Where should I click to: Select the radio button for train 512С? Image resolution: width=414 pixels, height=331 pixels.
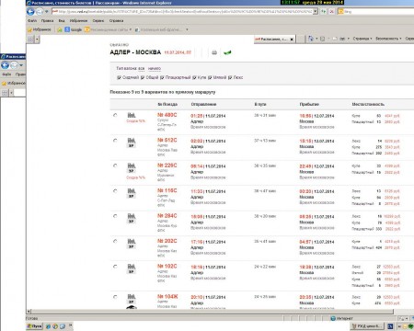115,141
